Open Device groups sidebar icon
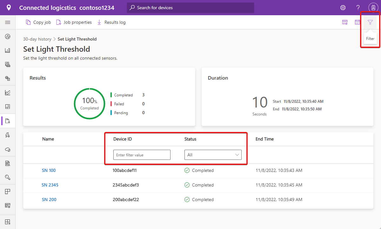Image resolution: width=381 pixels, height=229 pixels. [8, 50]
